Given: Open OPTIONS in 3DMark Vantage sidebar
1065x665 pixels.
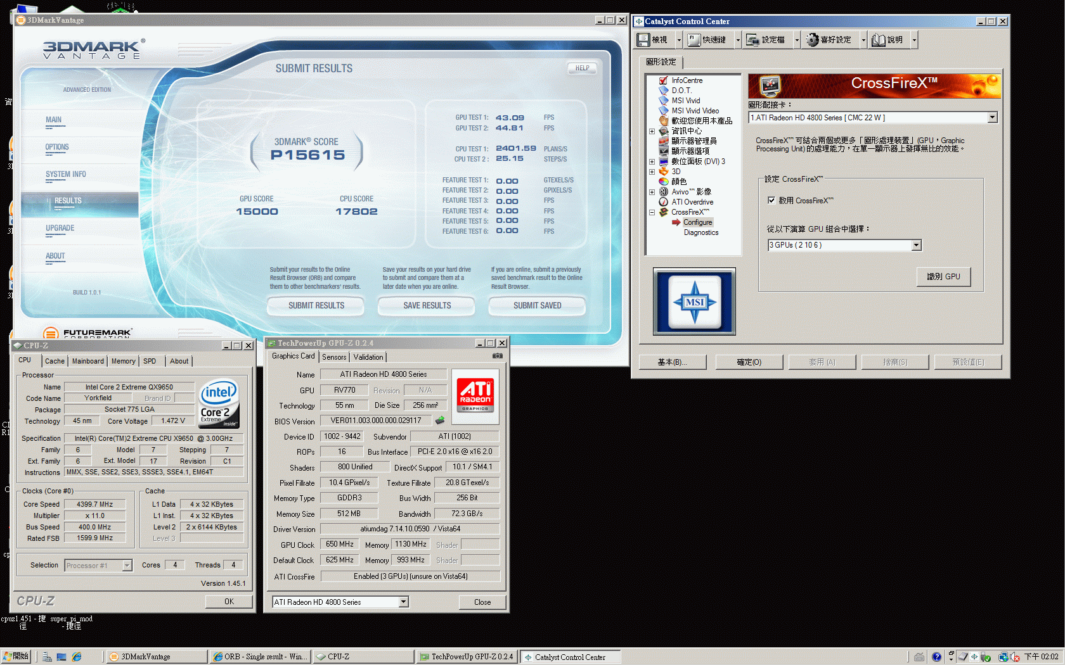Looking at the screenshot, I should click(x=57, y=147).
